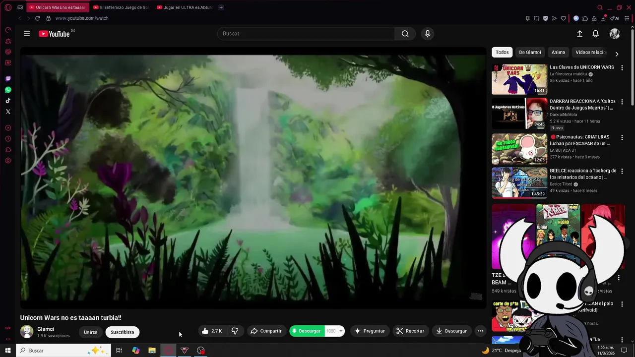Image resolution: width=635 pixels, height=357 pixels.
Task: Open a new tab with the plus button
Action: (x=221, y=7)
